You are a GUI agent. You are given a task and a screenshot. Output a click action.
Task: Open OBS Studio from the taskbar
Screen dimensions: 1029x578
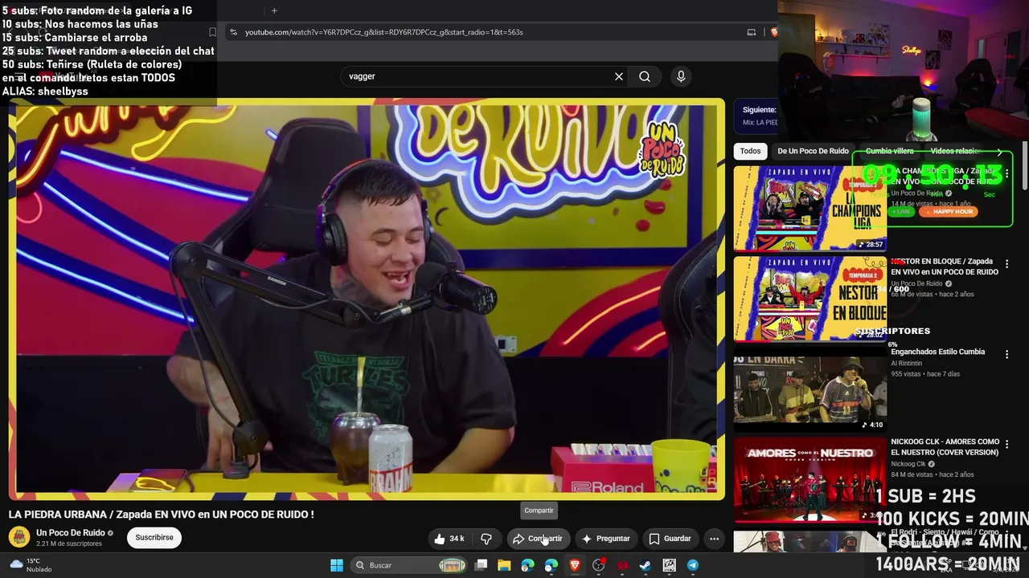599,565
